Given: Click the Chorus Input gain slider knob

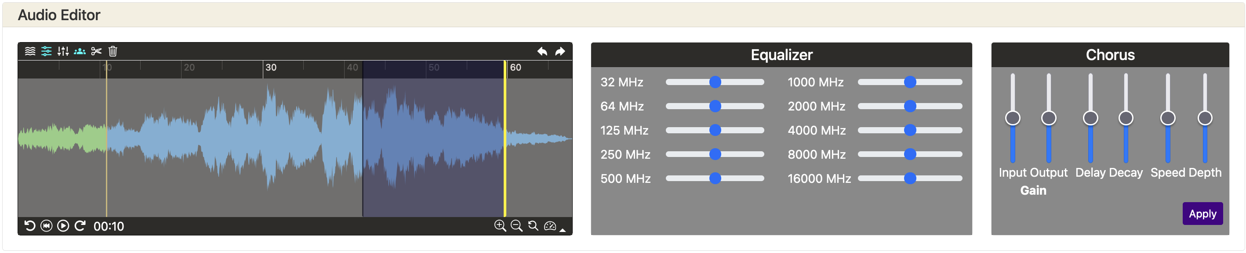Looking at the screenshot, I should [x=1013, y=118].
